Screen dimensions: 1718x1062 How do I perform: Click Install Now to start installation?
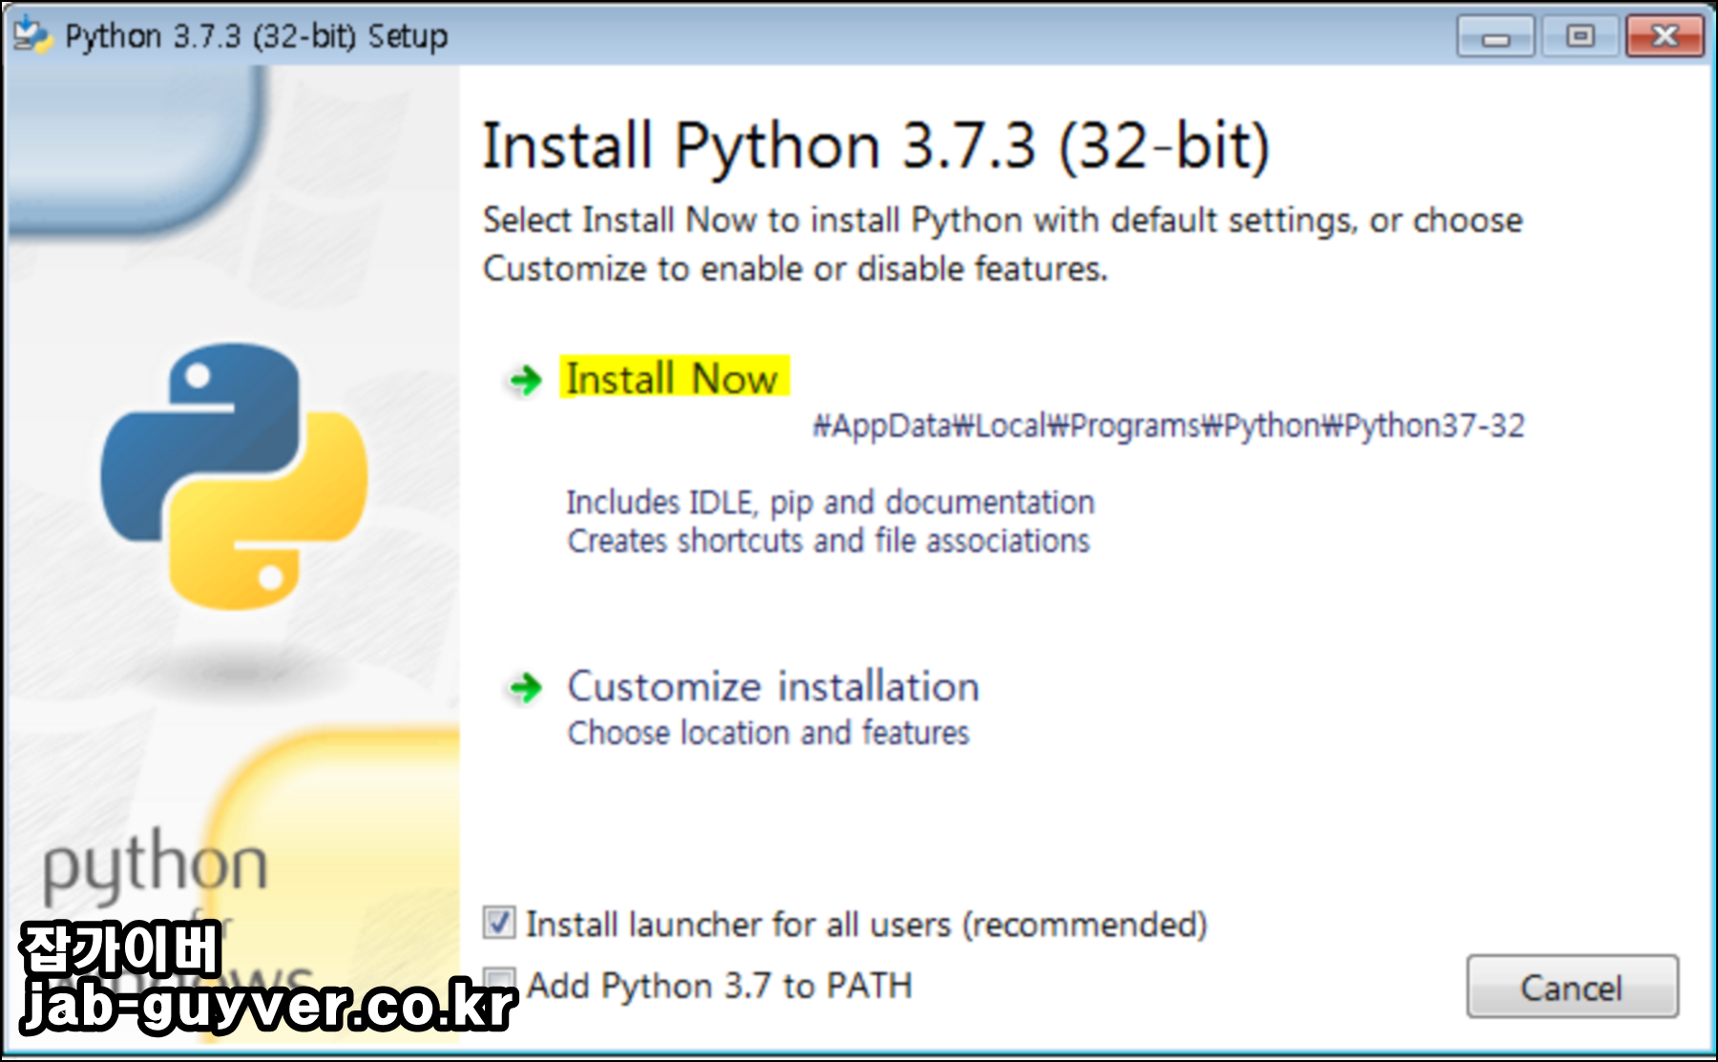[674, 379]
